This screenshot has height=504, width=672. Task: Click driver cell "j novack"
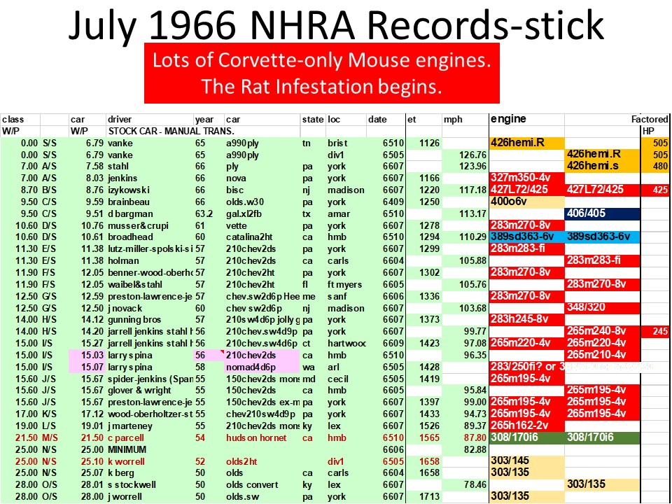[125, 308]
